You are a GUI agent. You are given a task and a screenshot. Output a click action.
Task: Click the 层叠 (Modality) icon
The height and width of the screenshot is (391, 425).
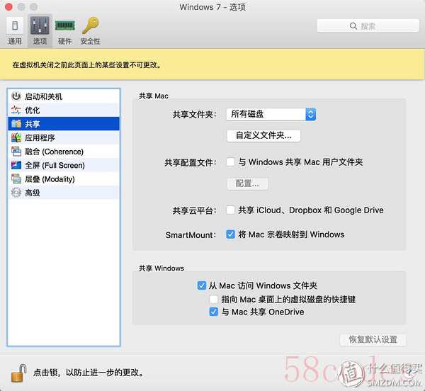pyautogui.click(x=16, y=178)
